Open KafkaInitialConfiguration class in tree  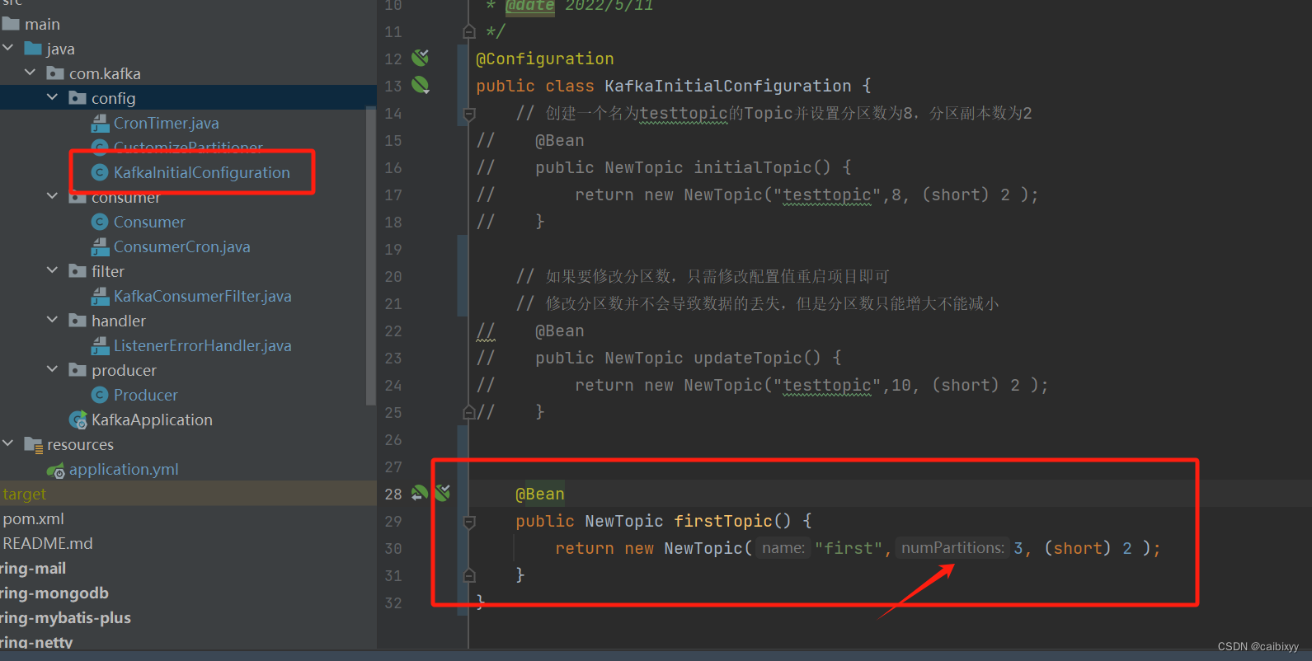coord(201,172)
